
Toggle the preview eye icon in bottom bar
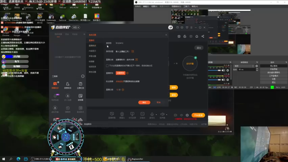(181, 115)
